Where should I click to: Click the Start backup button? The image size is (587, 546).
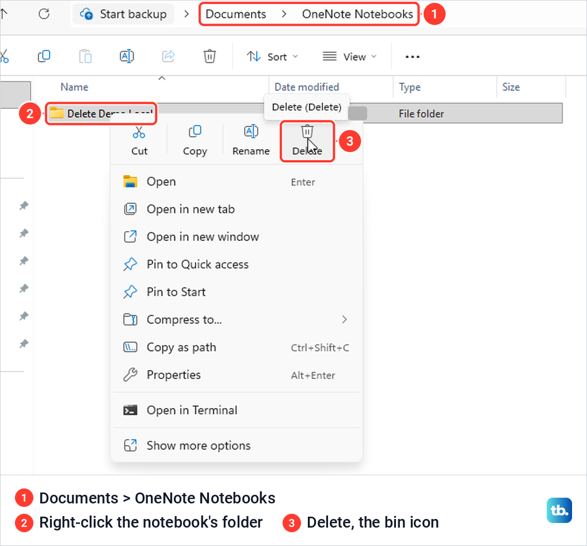(x=123, y=14)
